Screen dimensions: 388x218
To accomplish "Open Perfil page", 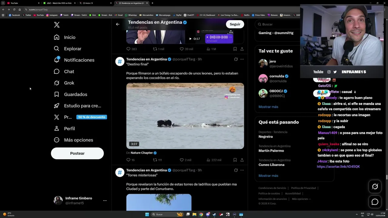I will click(x=64, y=129).
